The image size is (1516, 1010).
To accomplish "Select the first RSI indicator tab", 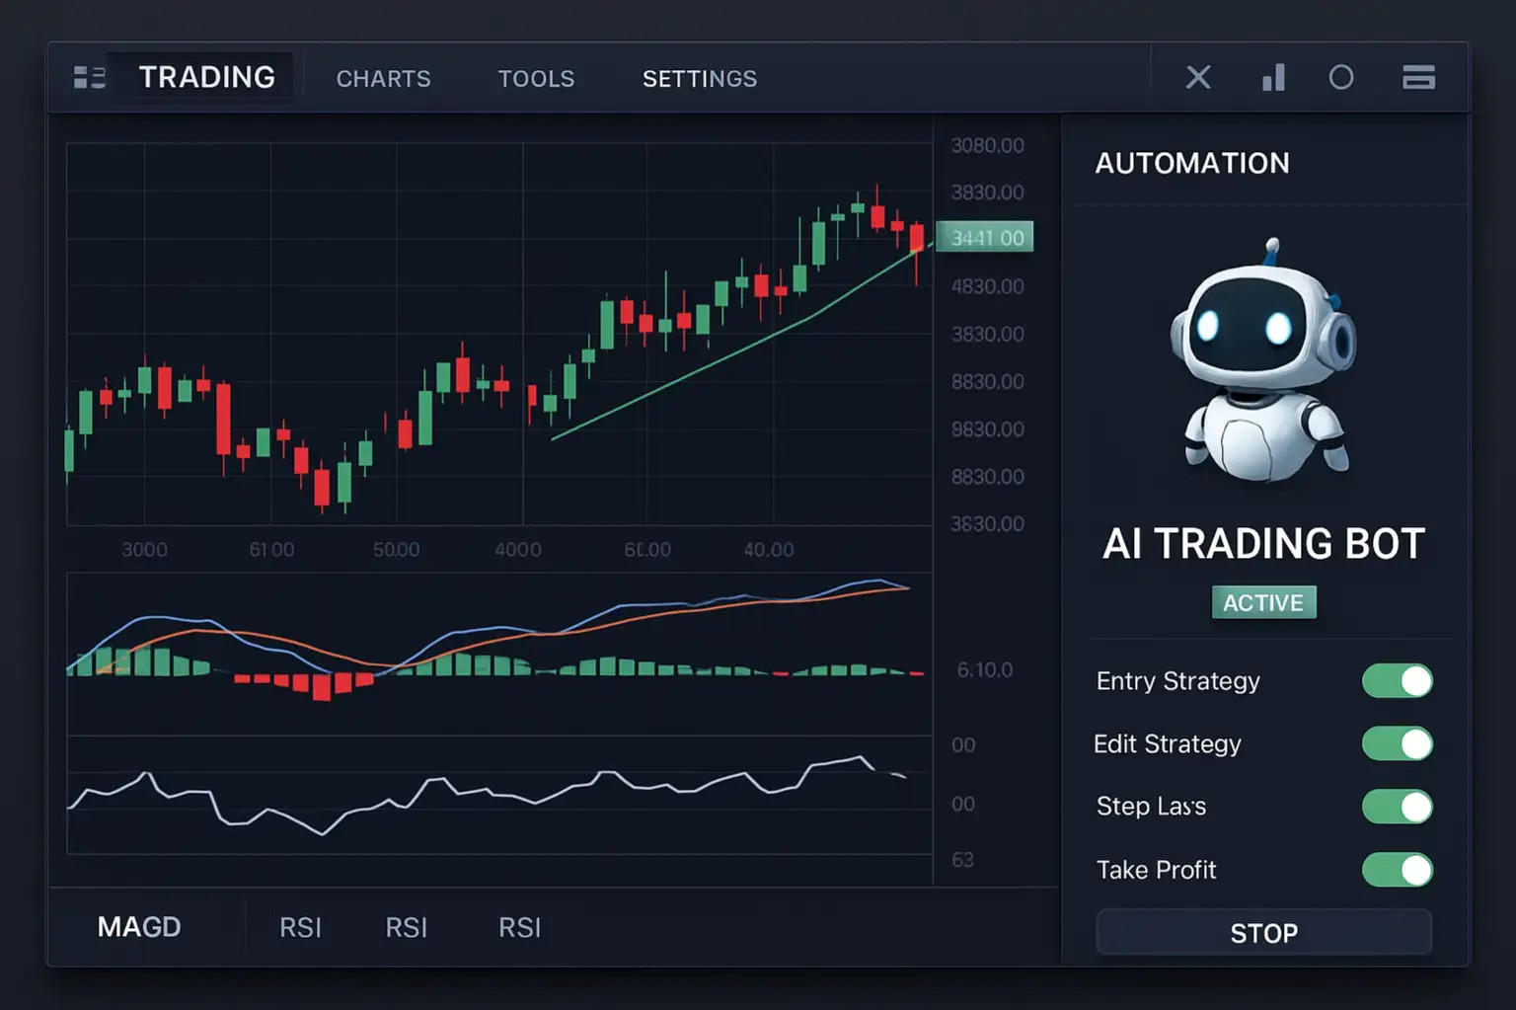I will [x=302, y=927].
